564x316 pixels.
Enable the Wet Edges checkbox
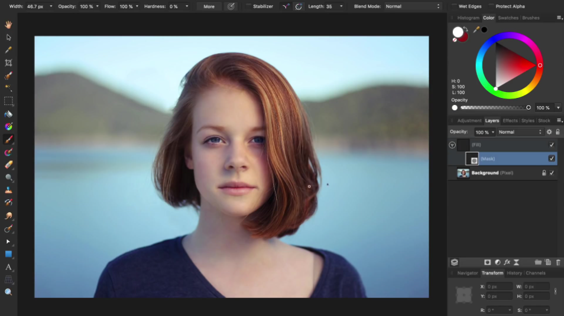[x=454, y=6]
